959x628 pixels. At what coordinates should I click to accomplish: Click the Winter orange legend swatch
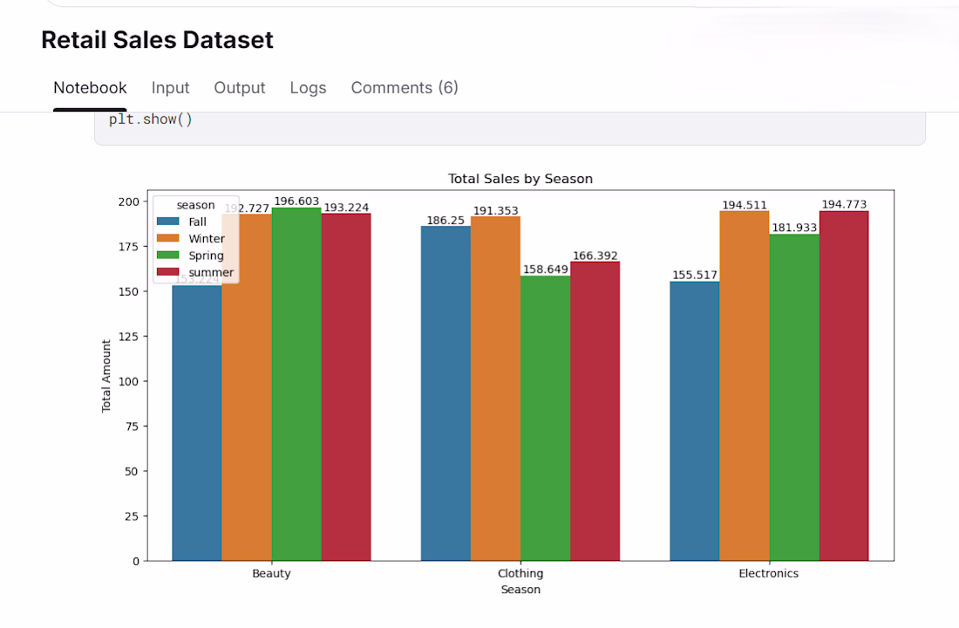click(168, 238)
